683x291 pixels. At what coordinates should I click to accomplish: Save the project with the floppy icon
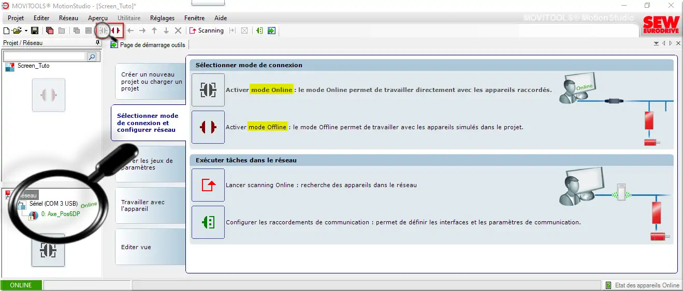[x=35, y=30]
